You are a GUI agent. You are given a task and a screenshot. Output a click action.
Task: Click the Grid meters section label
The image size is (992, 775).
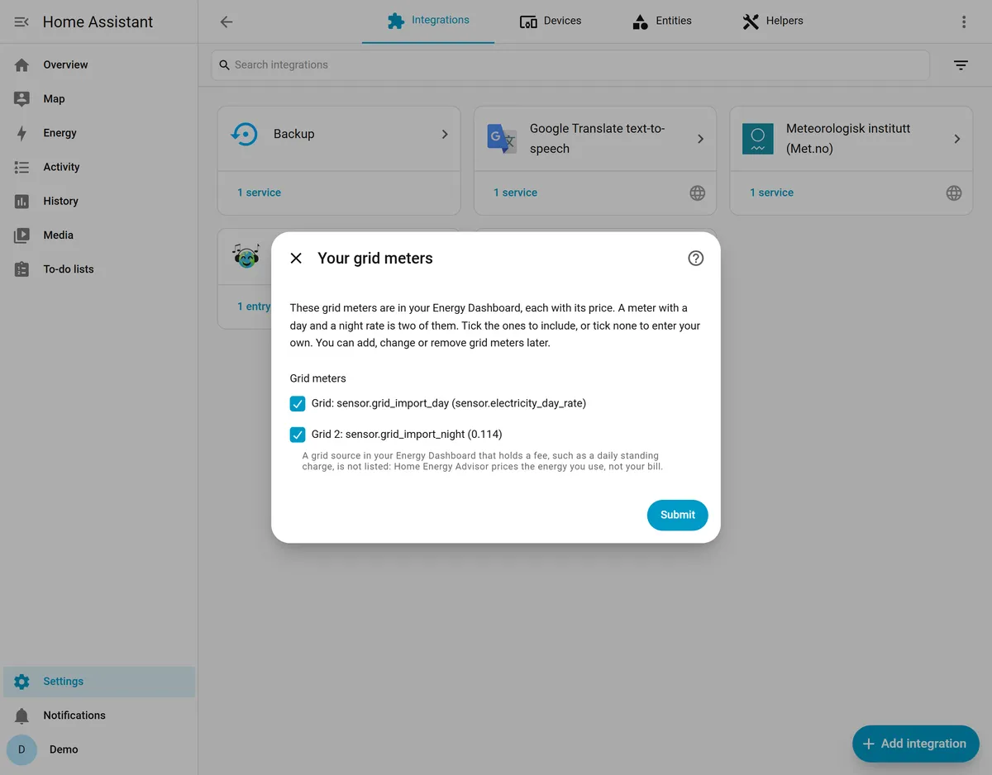pos(318,378)
